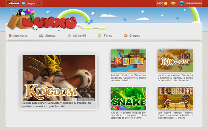The image size is (208, 130).
Task: Click the Foros speech bubble icon
Action: [99, 36]
